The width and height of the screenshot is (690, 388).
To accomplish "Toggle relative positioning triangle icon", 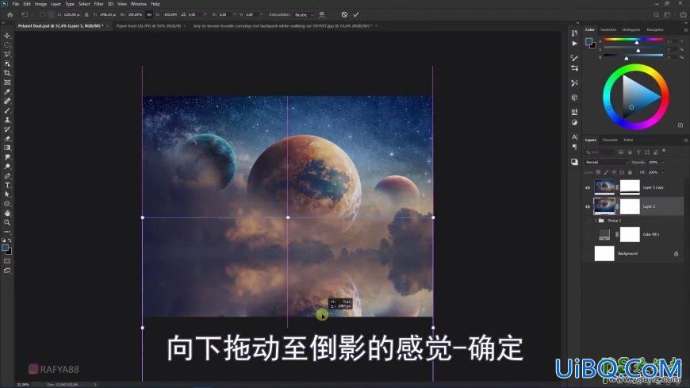I will pos(86,14).
